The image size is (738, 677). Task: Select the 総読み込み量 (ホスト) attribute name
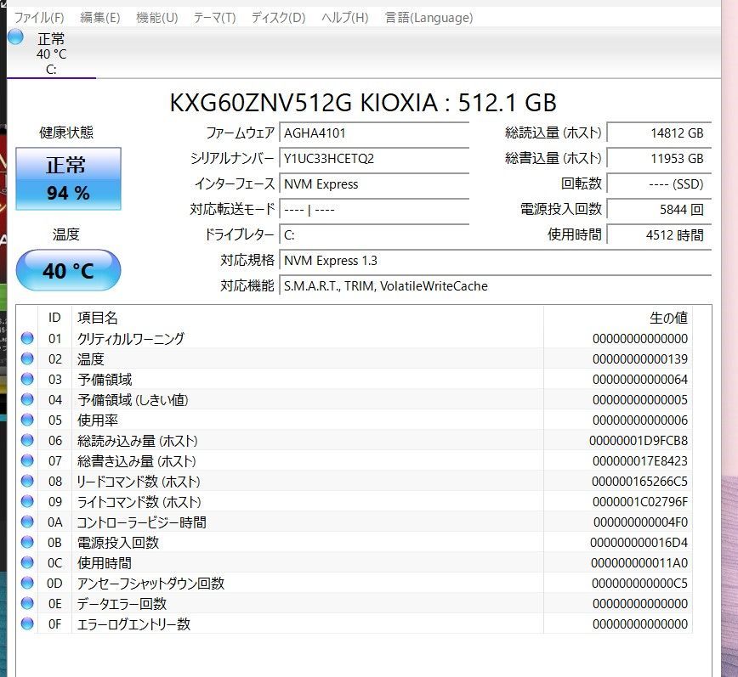[x=137, y=441]
